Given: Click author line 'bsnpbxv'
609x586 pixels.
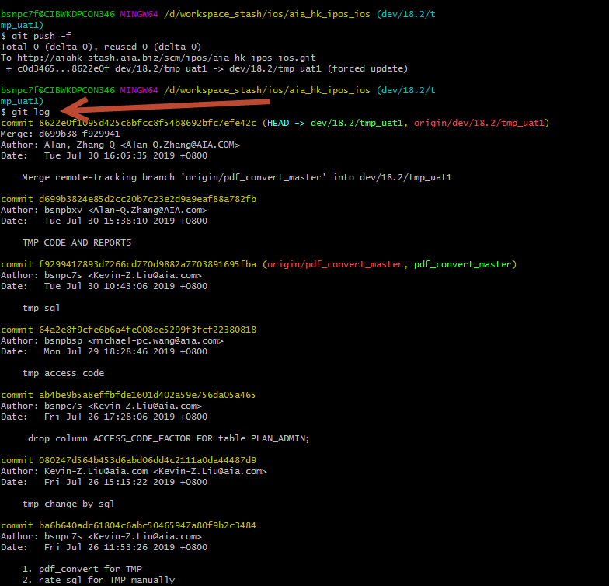Looking at the screenshot, I should click(104, 210).
